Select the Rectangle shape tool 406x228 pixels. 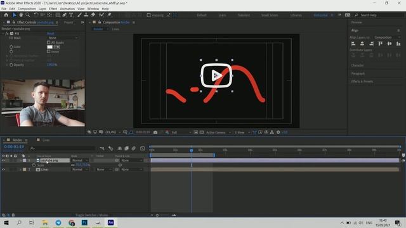58,15
